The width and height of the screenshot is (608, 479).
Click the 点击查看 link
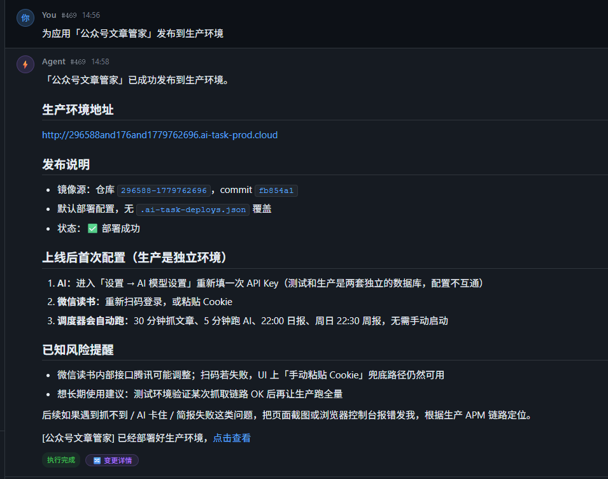[x=232, y=438]
